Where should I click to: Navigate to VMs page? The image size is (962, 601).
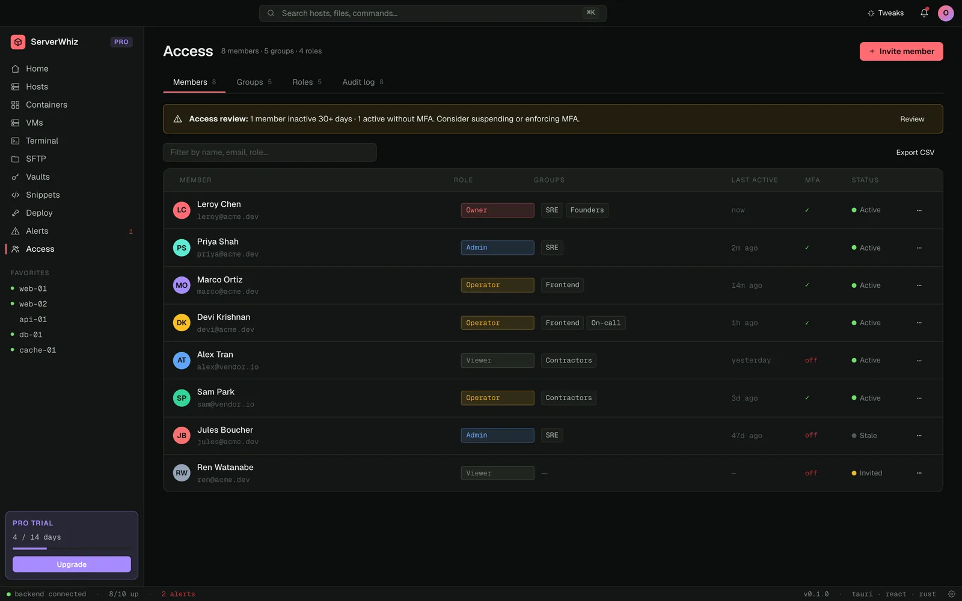coord(72,123)
